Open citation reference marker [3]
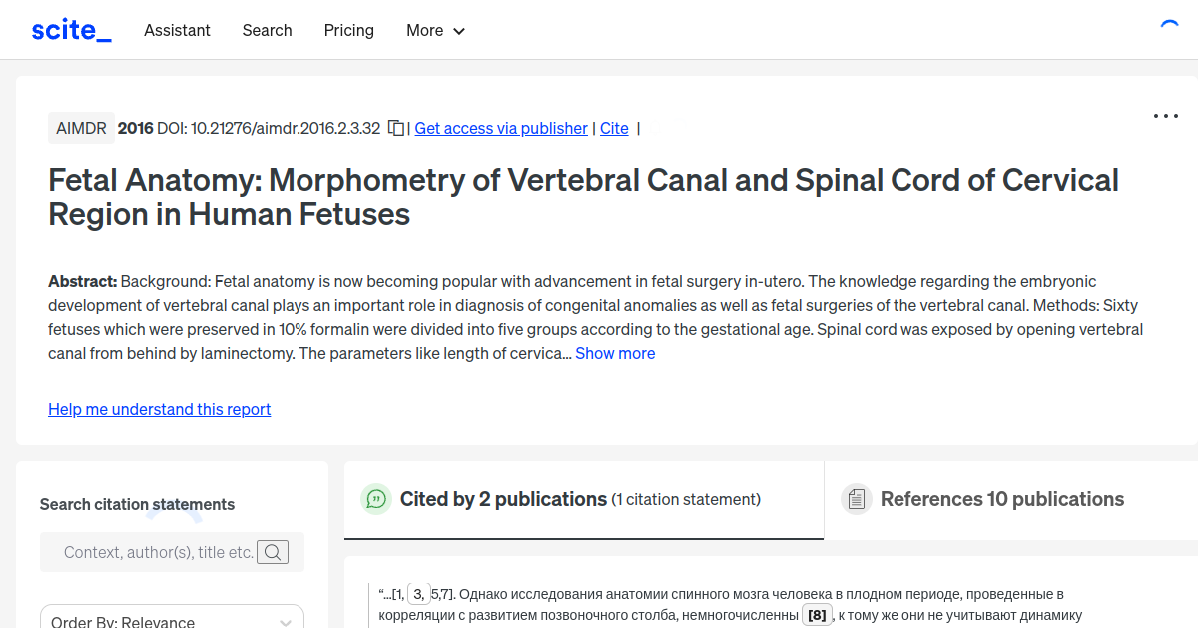The width and height of the screenshot is (1198, 628). [x=420, y=592]
